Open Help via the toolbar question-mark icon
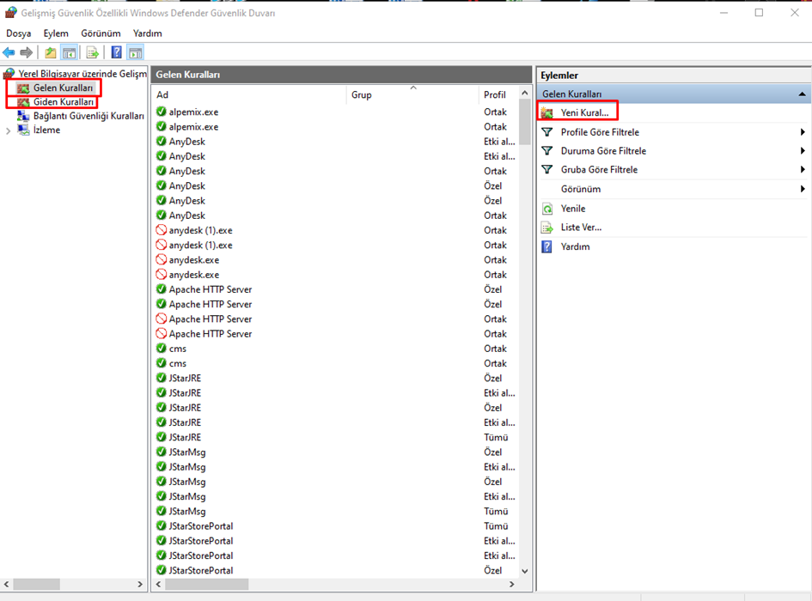812x601 pixels. click(x=117, y=52)
